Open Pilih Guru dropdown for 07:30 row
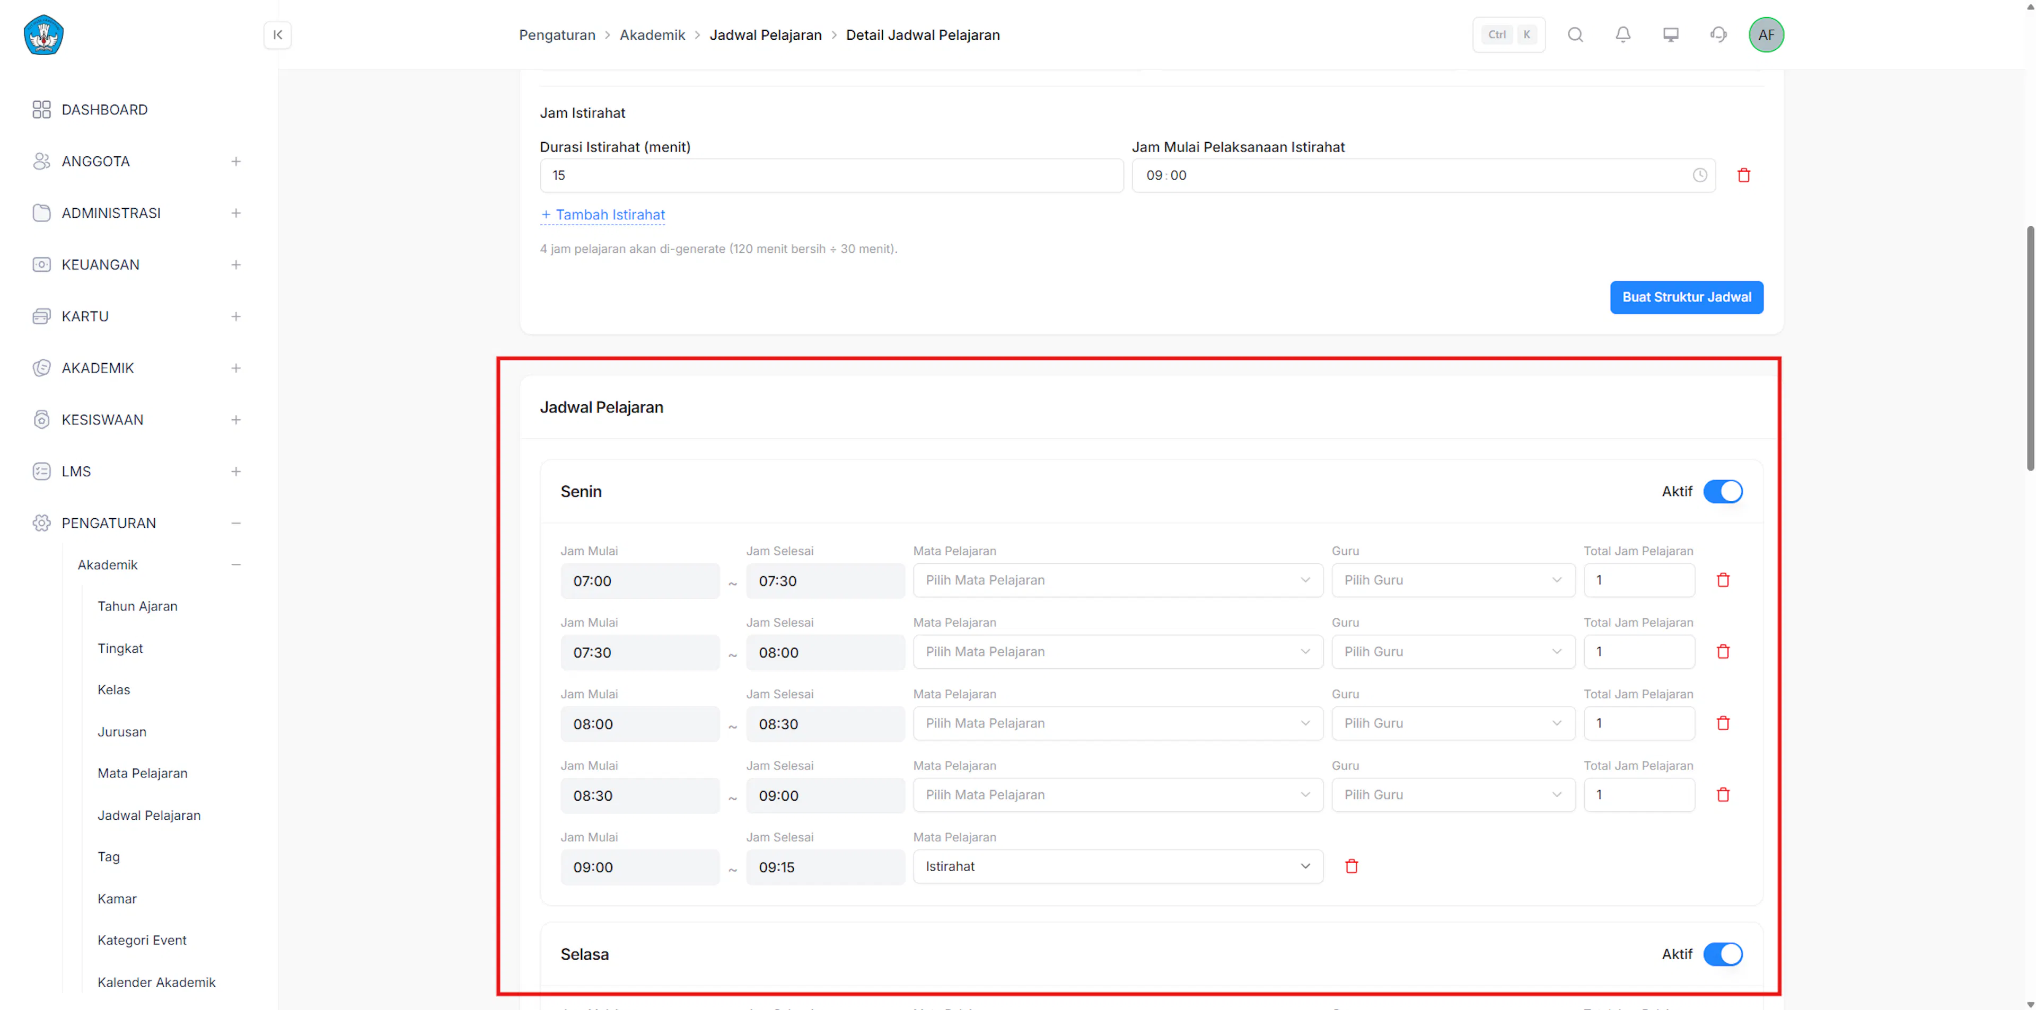 (x=1453, y=651)
